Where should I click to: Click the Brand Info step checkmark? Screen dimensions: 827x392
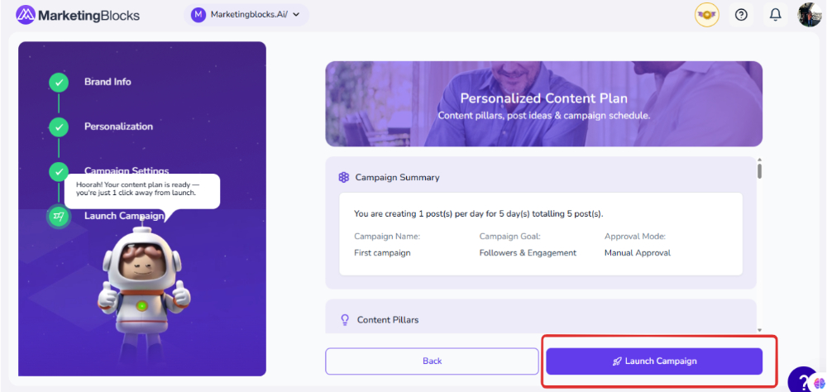point(59,82)
